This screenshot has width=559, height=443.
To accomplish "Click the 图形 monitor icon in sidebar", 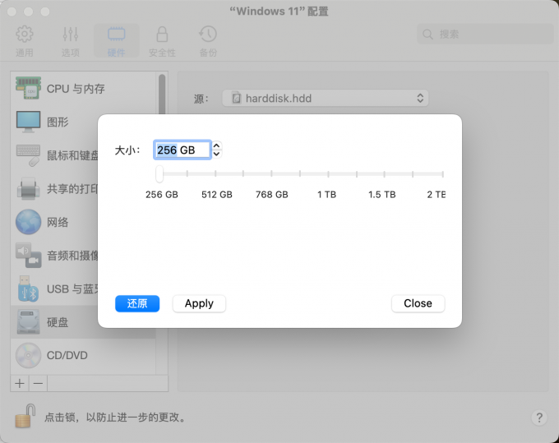I will click(x=28, y=122).
